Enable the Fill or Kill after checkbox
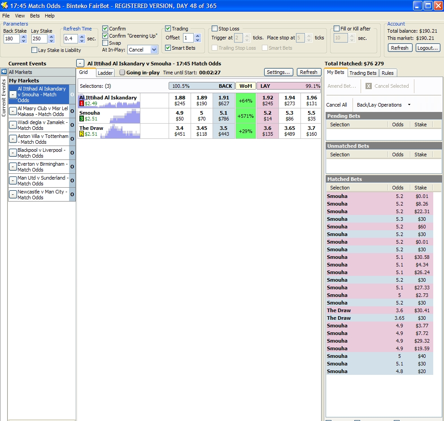The image size is (444, 421). [x=337, y=28]
